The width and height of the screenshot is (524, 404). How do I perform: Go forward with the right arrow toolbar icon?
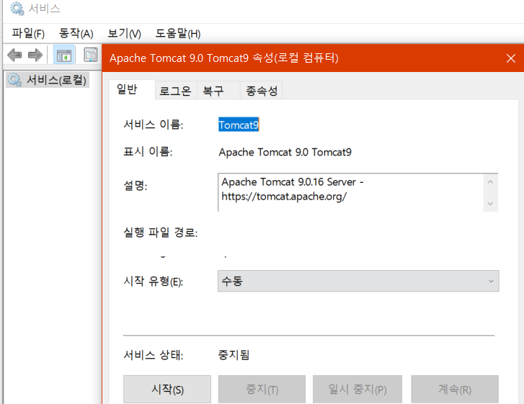pyautogui.click(x=35, y=55)
